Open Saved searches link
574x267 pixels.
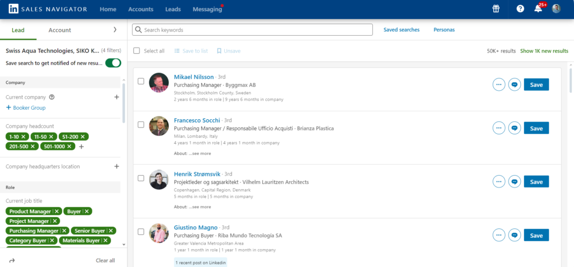point(401,30)
